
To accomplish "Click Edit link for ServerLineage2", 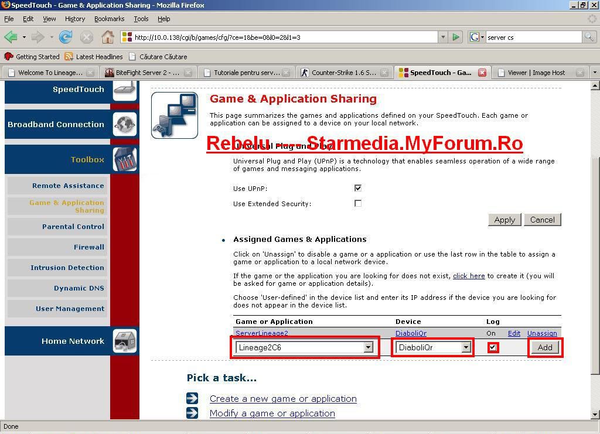I will 514,333.
